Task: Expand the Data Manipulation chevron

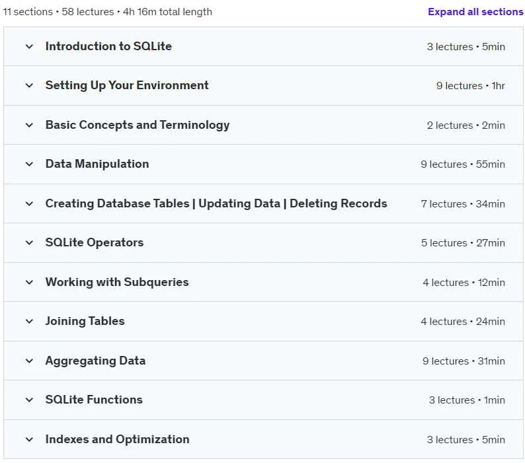Action: (x=30, y=164)
